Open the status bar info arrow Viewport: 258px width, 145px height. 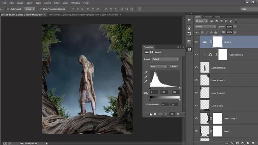[47, 143]
